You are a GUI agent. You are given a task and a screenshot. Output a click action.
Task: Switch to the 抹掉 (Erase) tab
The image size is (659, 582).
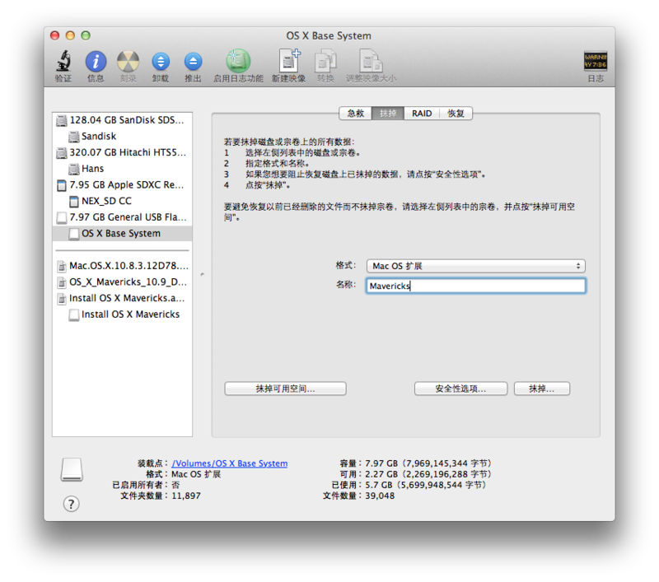388,114
